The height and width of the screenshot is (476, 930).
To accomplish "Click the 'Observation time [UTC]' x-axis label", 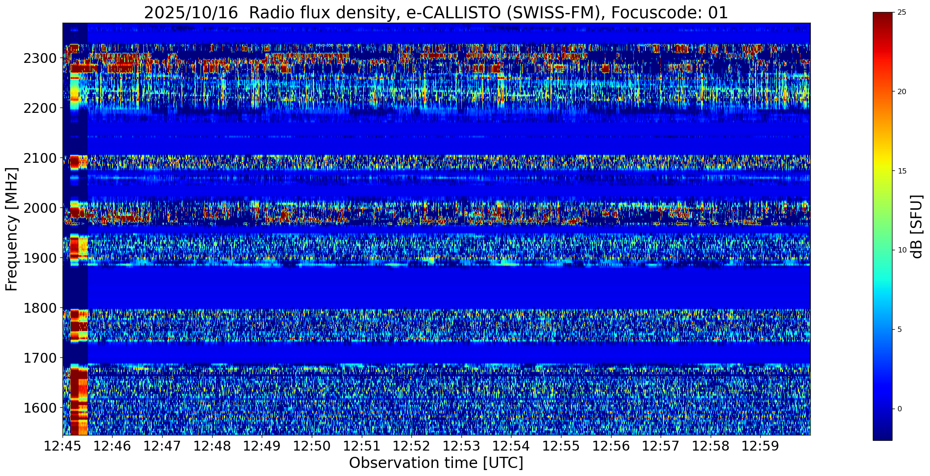I will (436, 463).
